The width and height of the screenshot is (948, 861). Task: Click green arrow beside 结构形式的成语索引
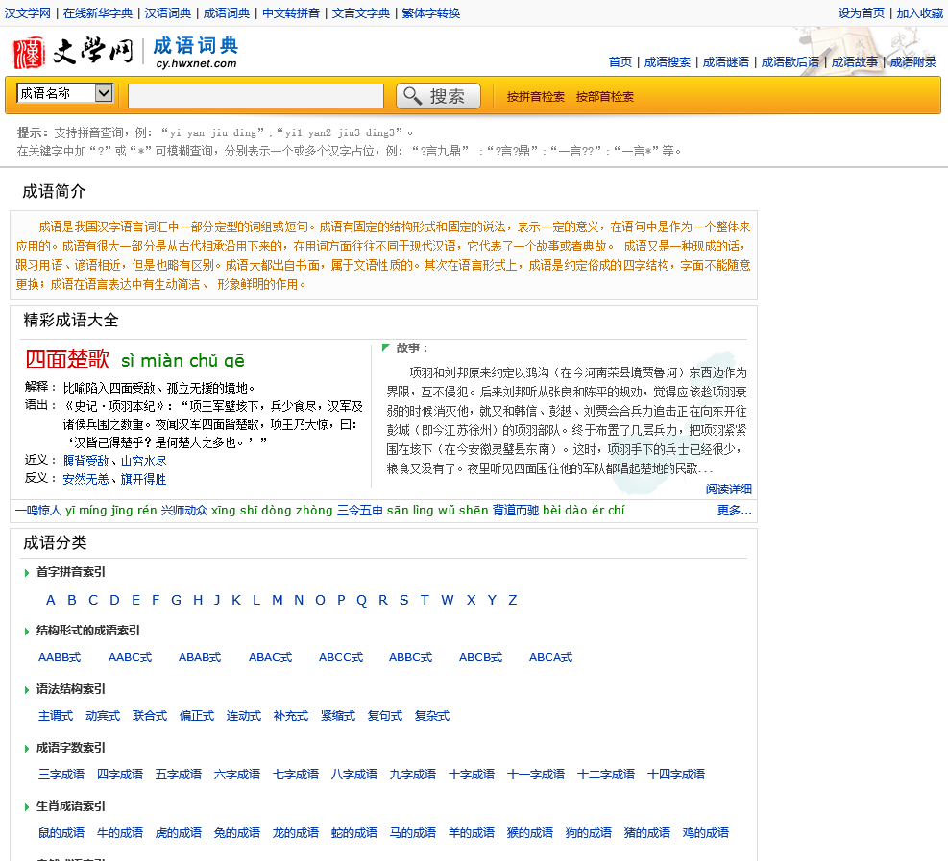click(x=27, y=632)
